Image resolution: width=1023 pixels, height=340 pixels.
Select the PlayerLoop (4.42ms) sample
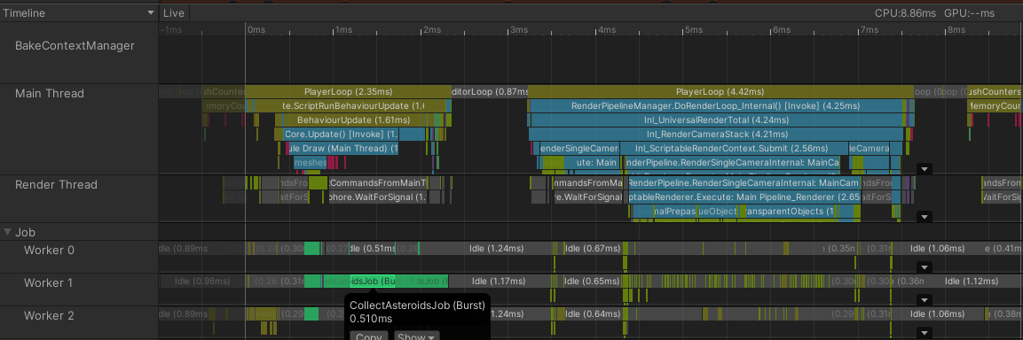click(720, 92)
